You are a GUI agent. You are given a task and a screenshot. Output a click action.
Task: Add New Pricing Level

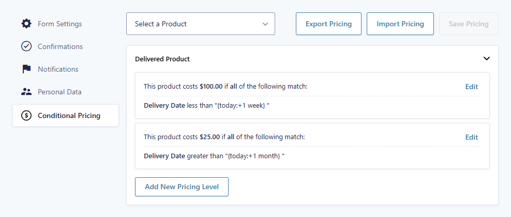182,187
